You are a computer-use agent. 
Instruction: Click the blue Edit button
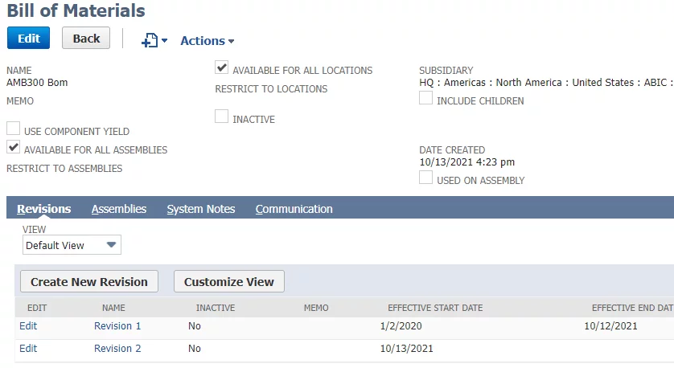tap(28, 39)
